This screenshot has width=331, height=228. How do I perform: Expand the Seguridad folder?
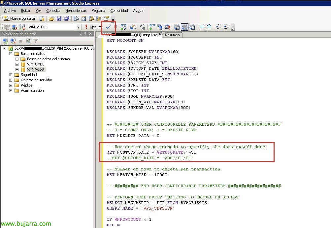(11, 75)
